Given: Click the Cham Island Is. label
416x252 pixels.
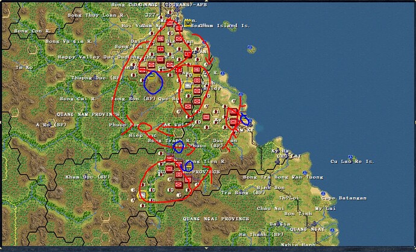Looking at the screenshot, I should click(225, 25).
